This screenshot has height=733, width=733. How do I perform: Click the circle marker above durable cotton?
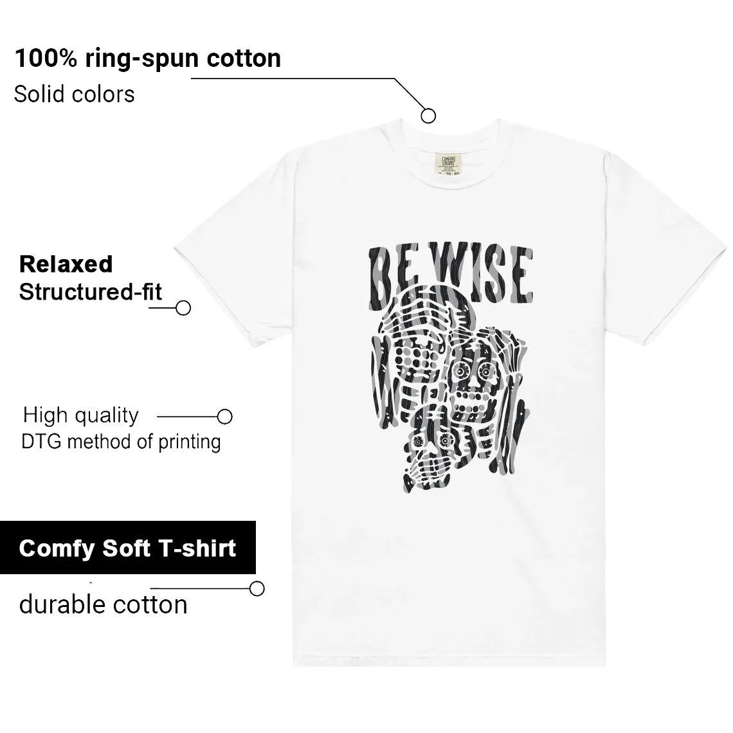click(257, 588)
